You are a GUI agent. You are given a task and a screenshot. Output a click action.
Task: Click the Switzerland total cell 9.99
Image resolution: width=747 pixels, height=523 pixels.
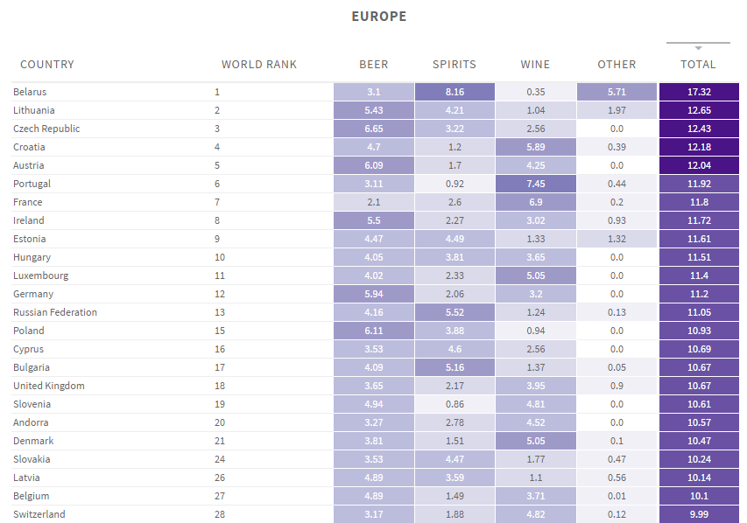(x=698, y=514)
